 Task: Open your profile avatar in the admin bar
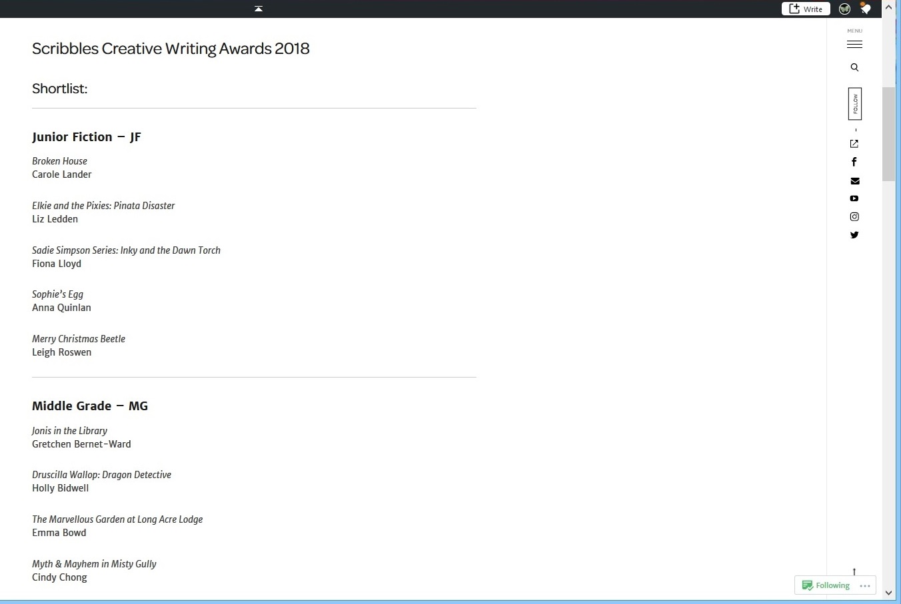[844, 9]
